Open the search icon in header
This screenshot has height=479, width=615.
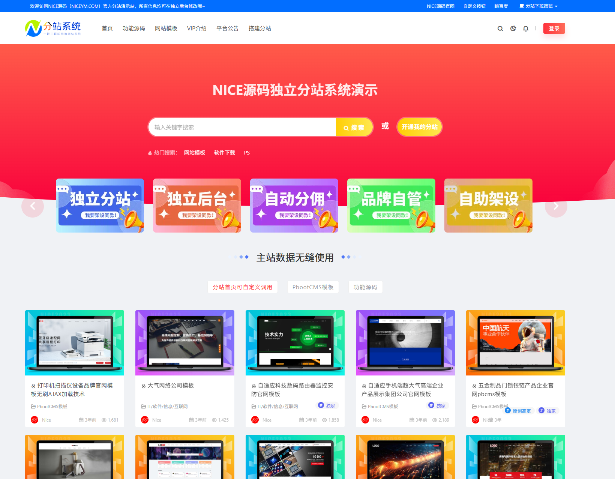(500, 29)
